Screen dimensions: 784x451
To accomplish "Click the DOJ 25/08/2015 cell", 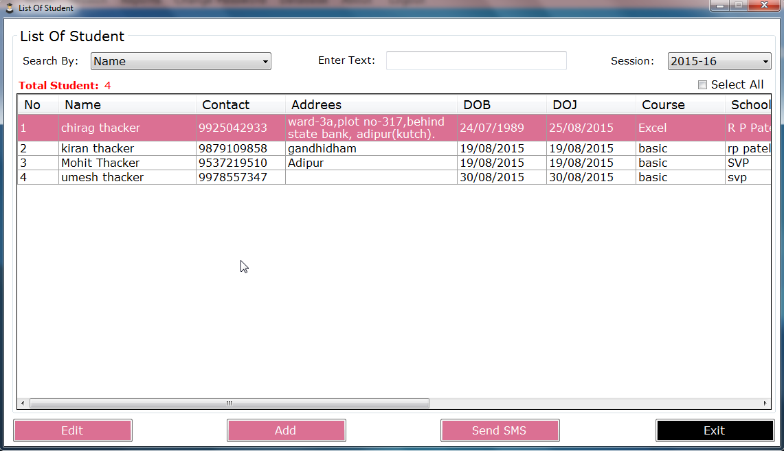I will coord(591,128).
